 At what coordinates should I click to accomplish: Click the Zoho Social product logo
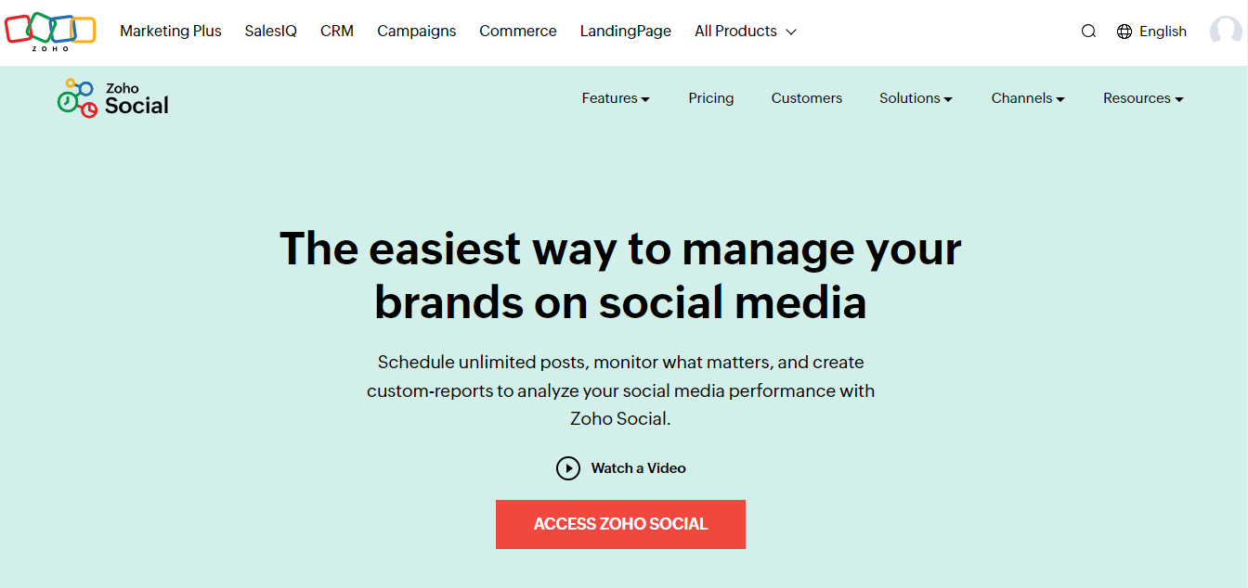(111, 96)
